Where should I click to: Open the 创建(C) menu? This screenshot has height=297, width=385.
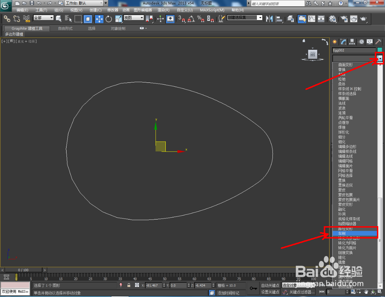[x=95, y=10]
